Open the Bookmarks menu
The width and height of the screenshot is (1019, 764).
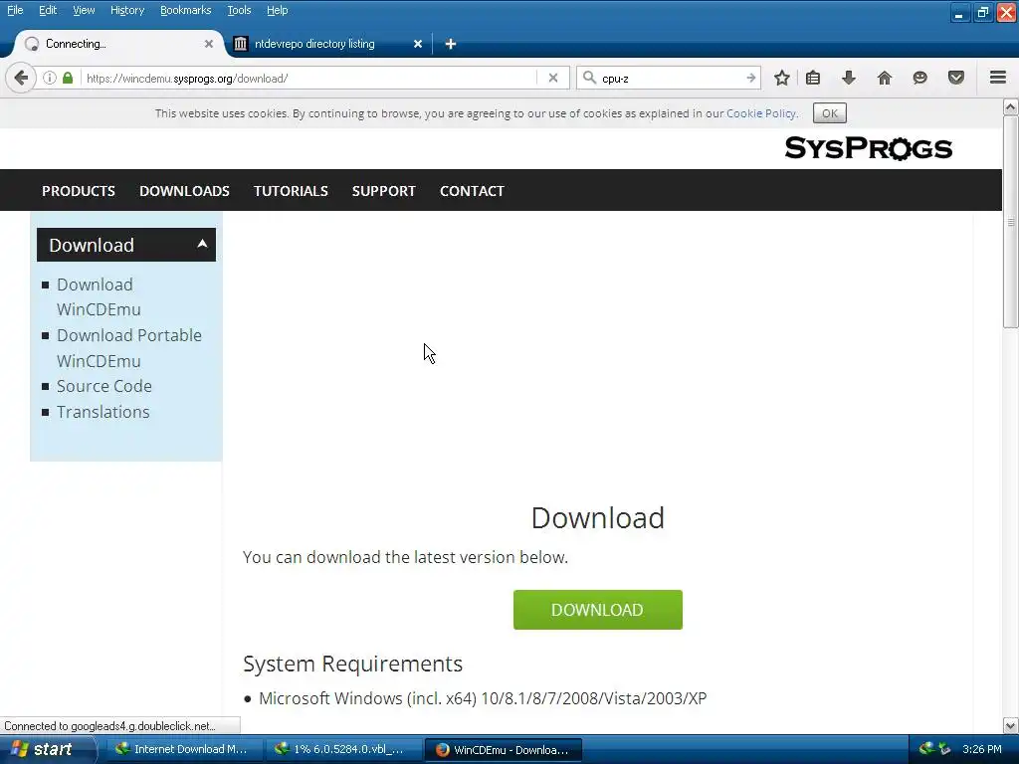point(186,10)
